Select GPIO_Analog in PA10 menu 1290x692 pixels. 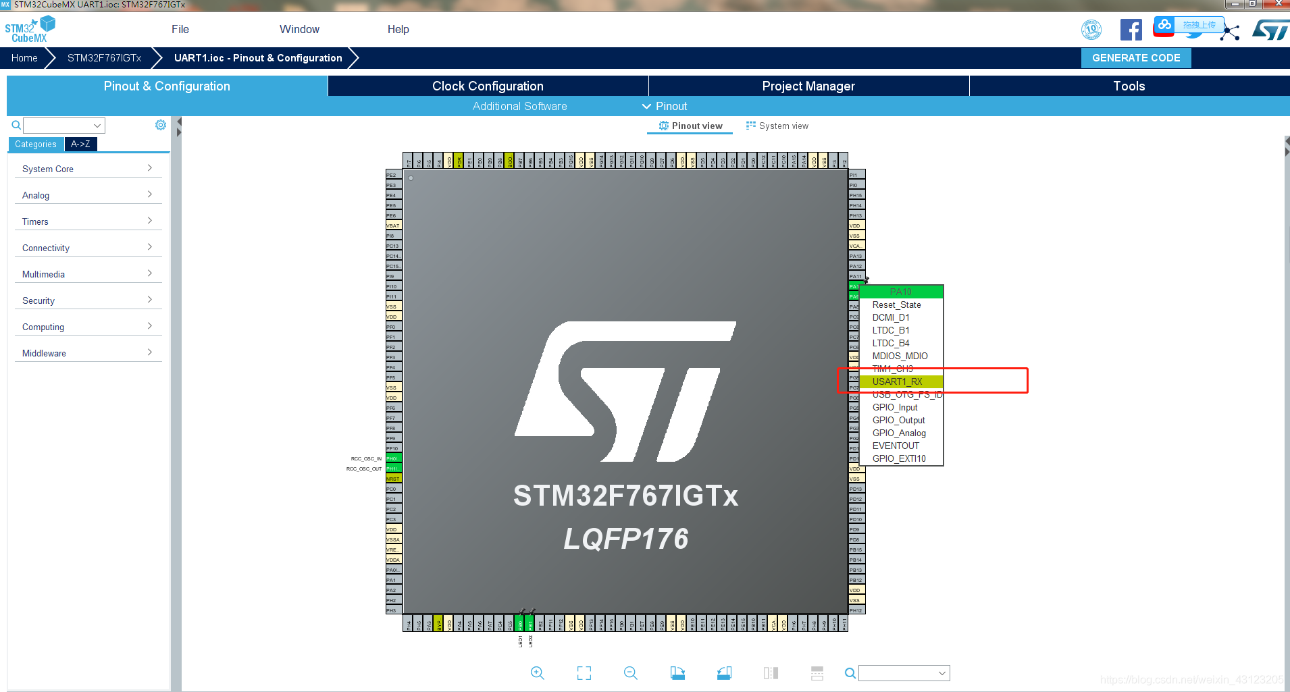pos(901,433)
